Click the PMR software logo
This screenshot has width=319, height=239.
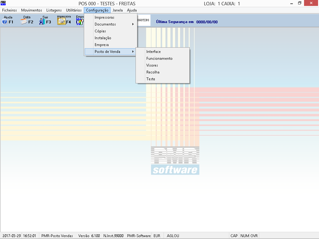click(175, 161)
